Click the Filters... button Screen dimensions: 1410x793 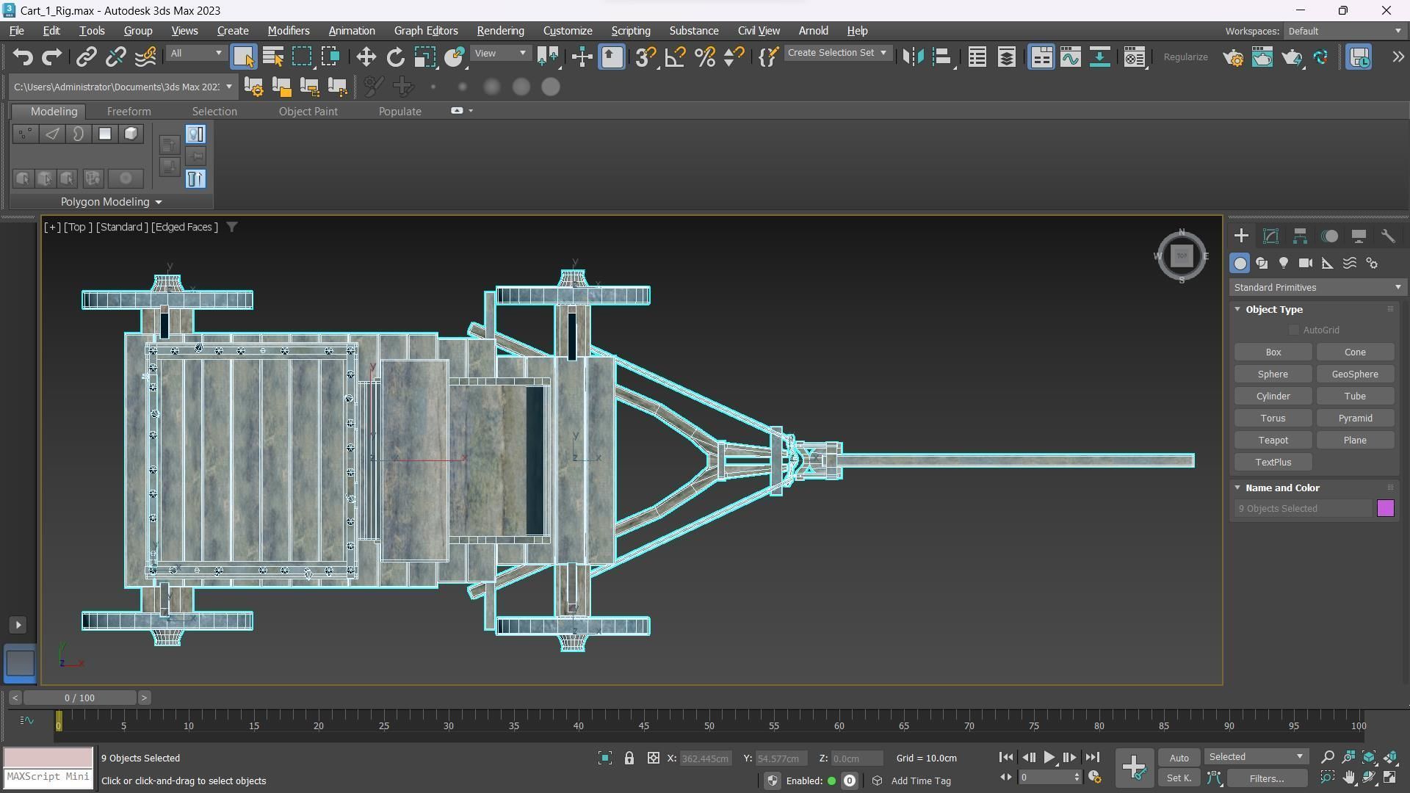[x=1266, y=778]
